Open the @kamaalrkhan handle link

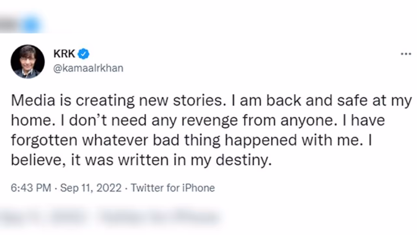tap(88, 68)
